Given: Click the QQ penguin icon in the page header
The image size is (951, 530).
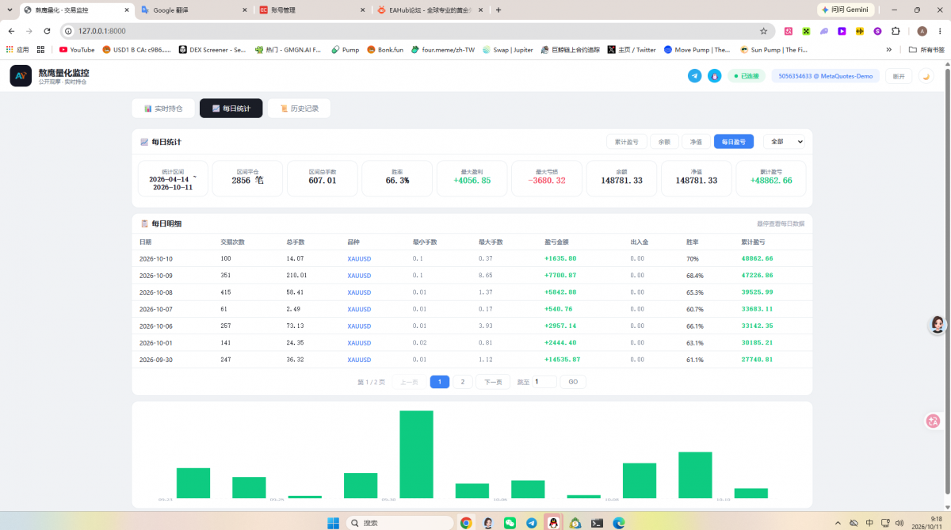Looking at the screenshot, I should click(714, 76).
